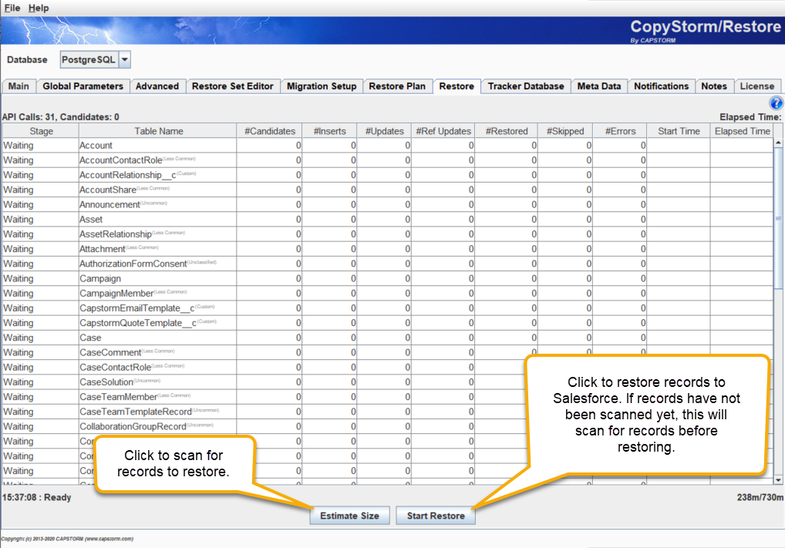Click the CAPSTORM copyright footer text
The width and height of the screenshot is (785, 548).
coord(67,539)
